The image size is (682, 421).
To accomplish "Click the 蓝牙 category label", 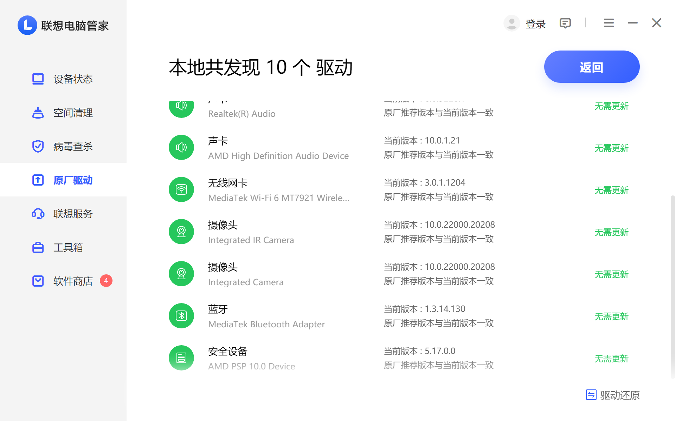I will click(x=218, y=309).
